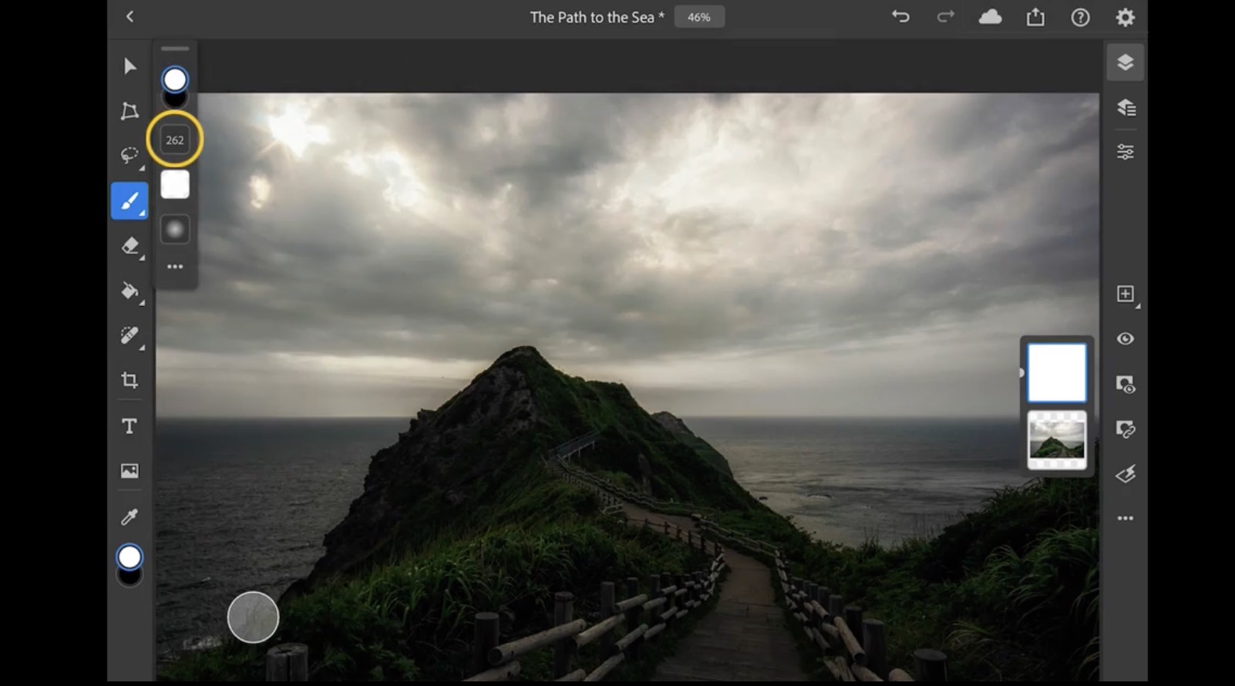Add a clipping mask
The width and height of the screenshot is (1235, 686).
(1126, 429)
